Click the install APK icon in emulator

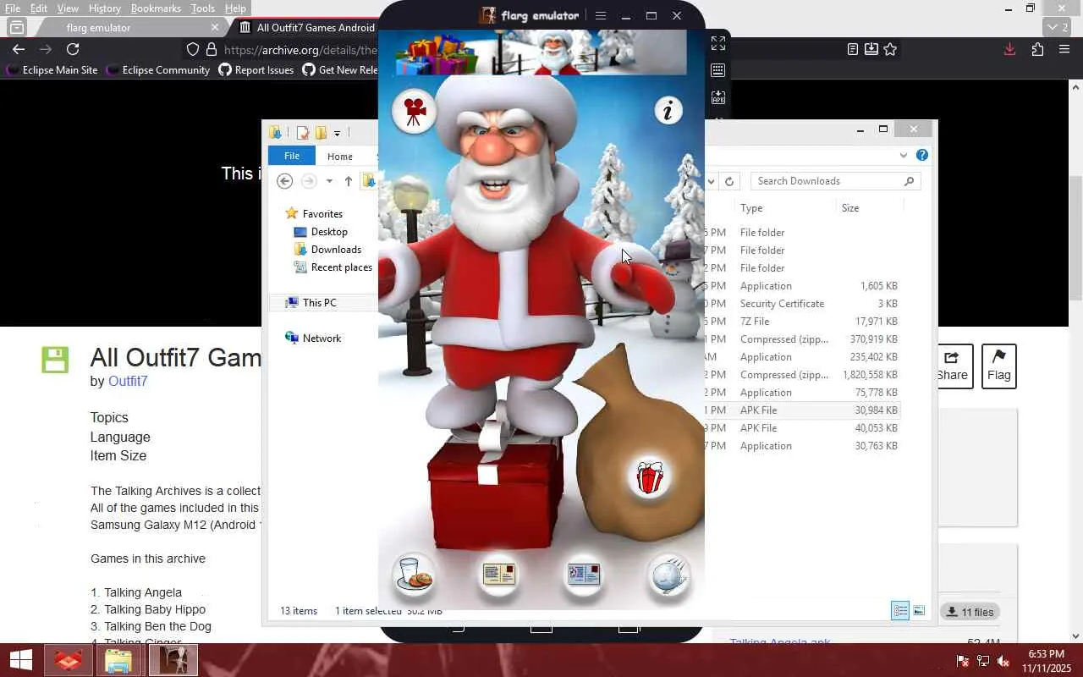pos(718,97)
